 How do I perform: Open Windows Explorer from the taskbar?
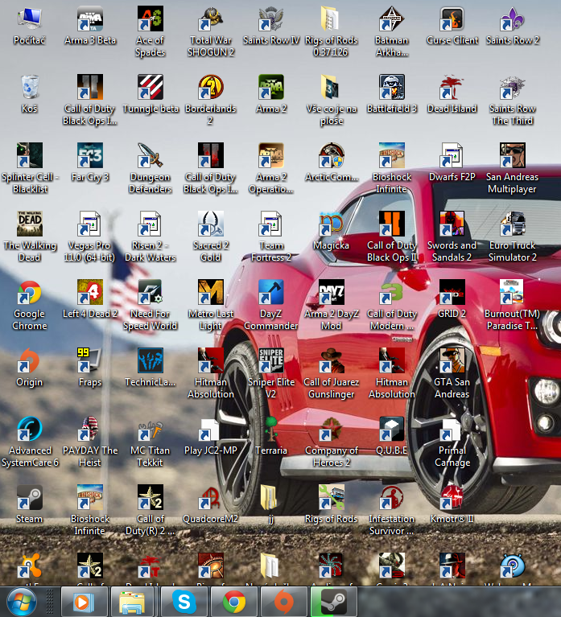[x=132, y=601]
